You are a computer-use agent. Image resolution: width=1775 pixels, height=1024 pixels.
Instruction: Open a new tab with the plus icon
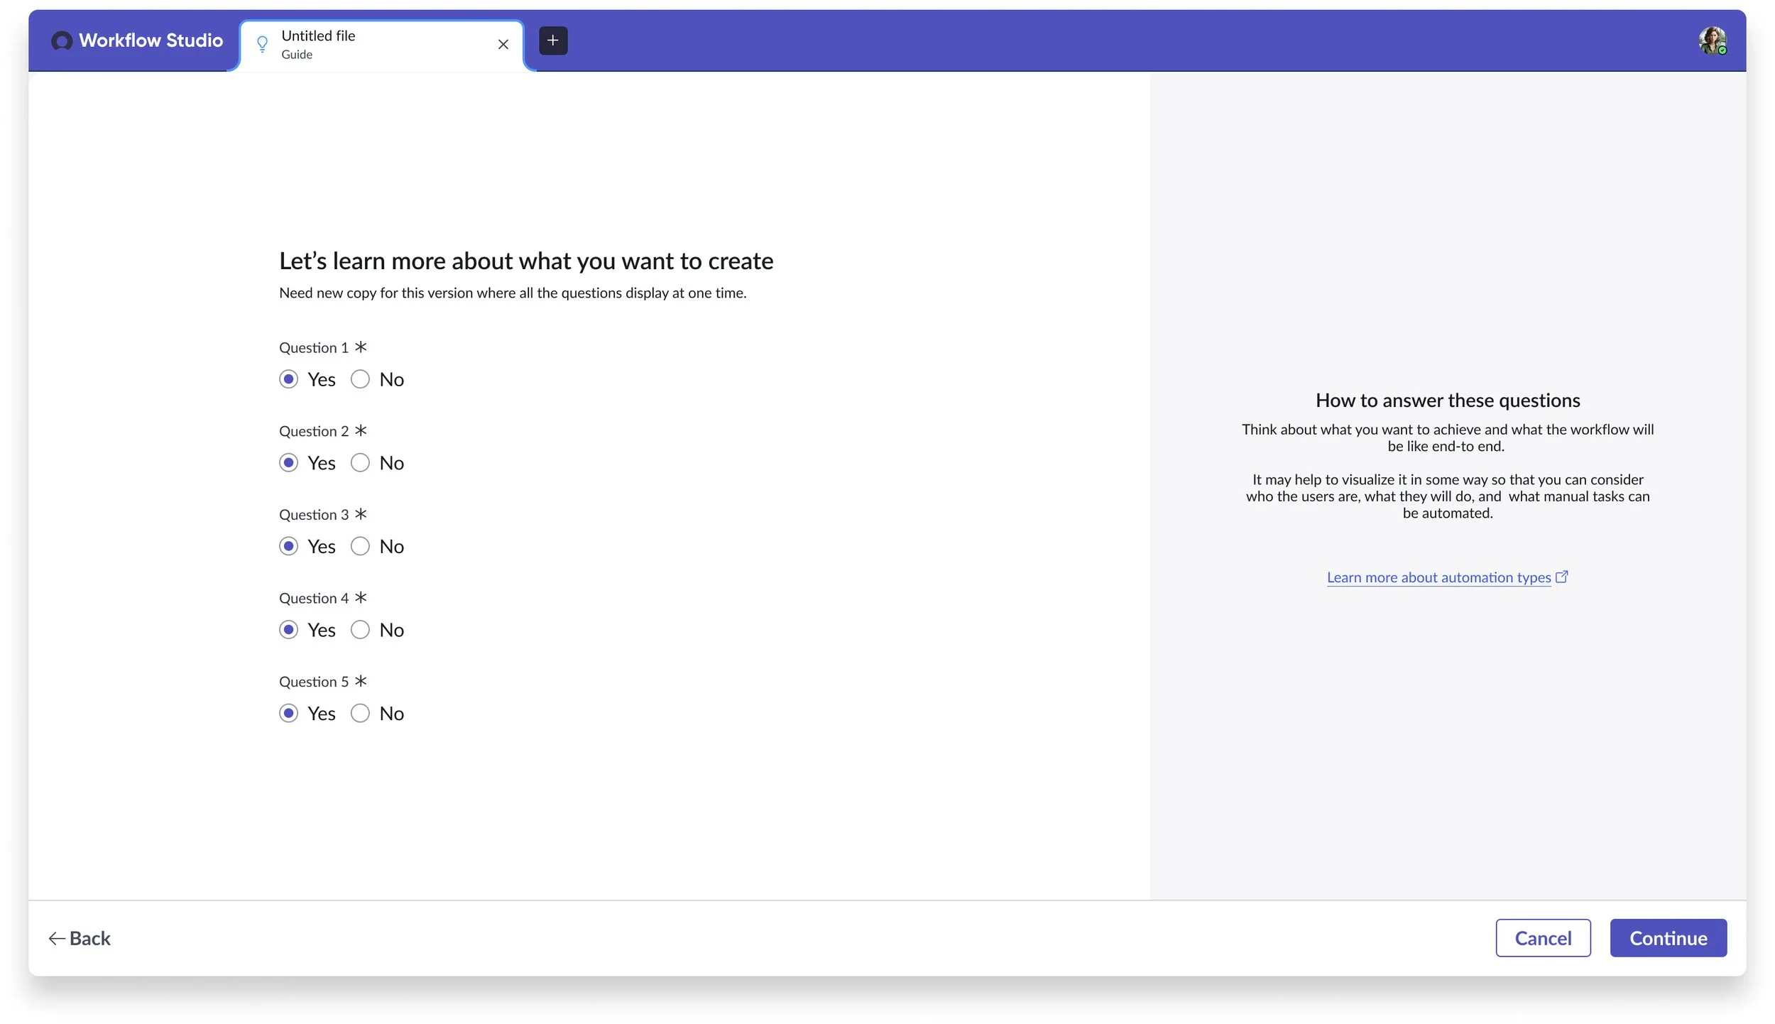click(x=553, y=40)
